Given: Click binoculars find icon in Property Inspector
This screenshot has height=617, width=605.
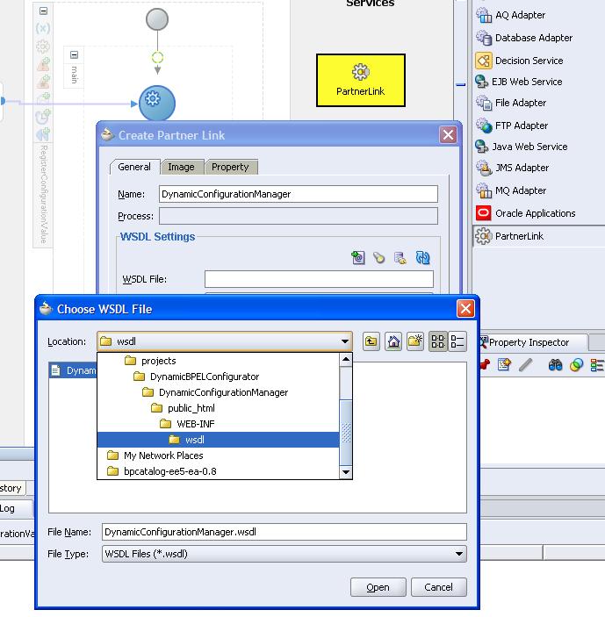Looking at the screenshot, I should click(555, 365).
